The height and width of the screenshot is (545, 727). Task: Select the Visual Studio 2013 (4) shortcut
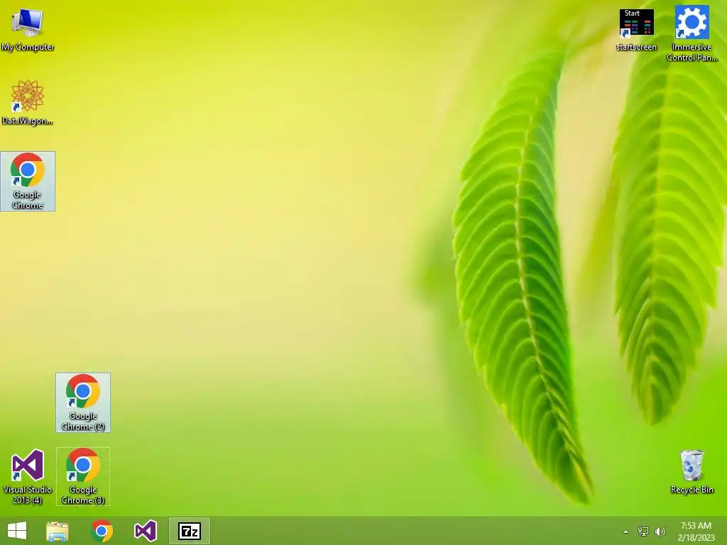[28, 476]
